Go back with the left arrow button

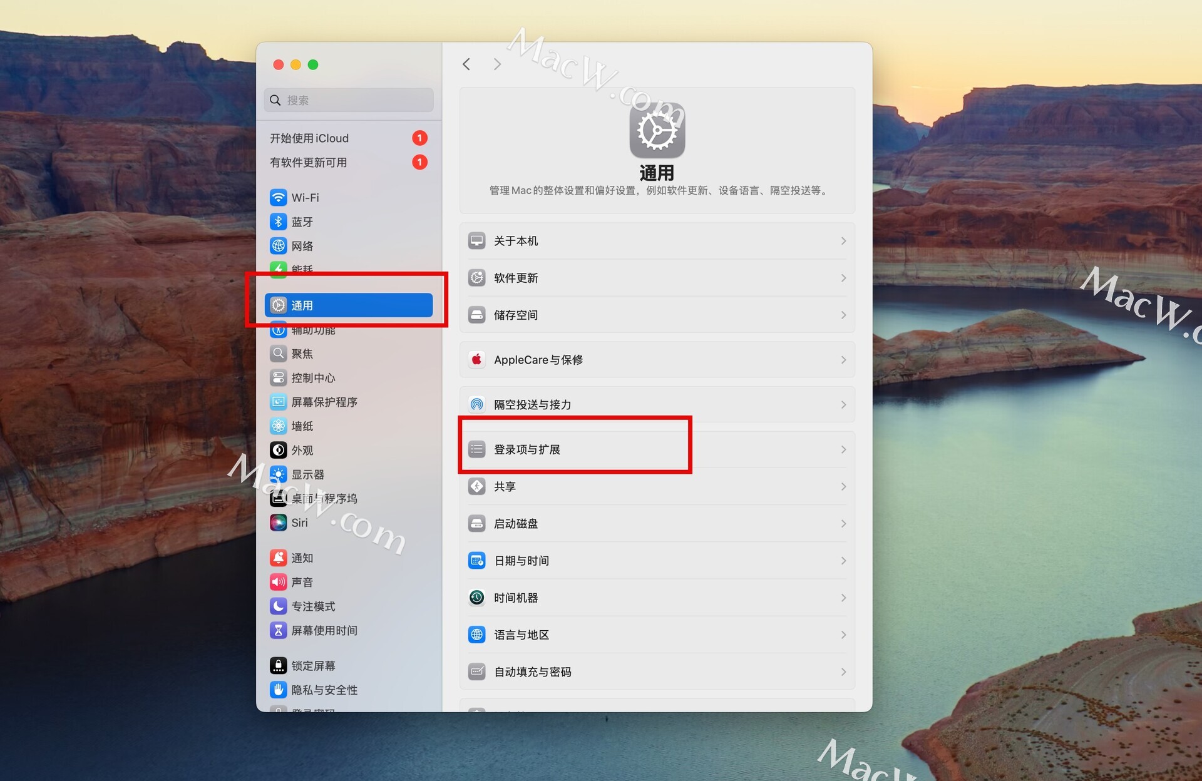(x=466, y=64)
